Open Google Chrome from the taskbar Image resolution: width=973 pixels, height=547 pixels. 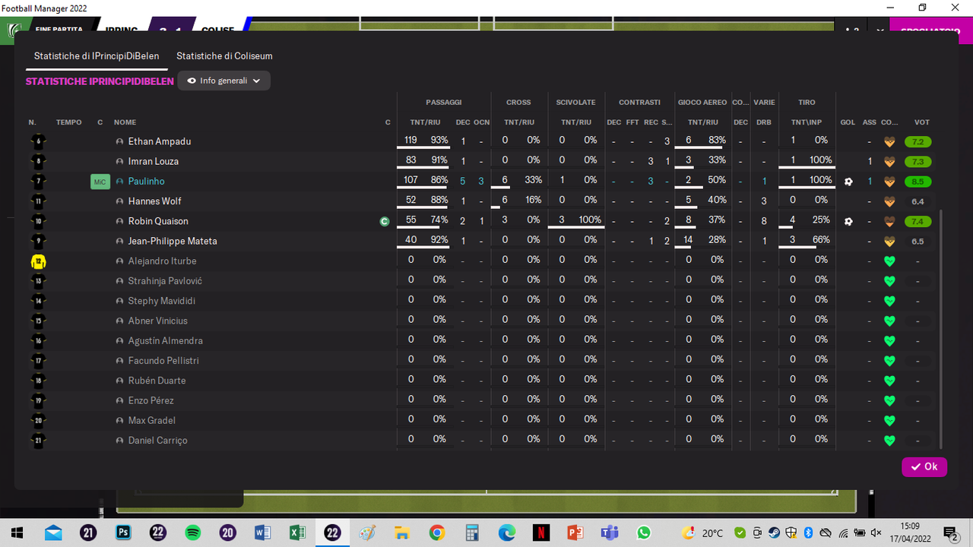tap(436, 533)
